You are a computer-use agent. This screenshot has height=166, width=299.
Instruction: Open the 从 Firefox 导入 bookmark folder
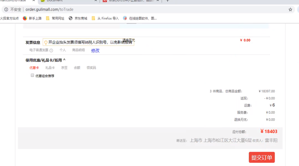tap(105, 18)
